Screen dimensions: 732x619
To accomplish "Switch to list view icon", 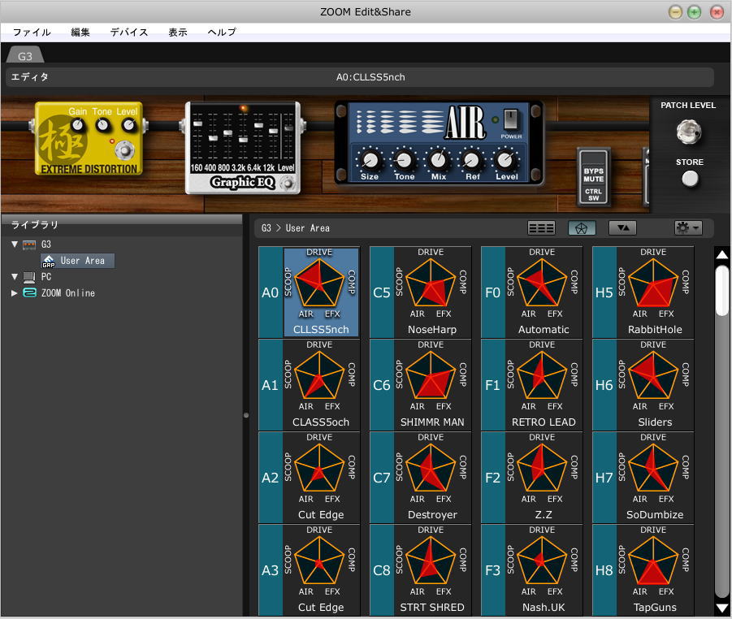I will point(541,227).
